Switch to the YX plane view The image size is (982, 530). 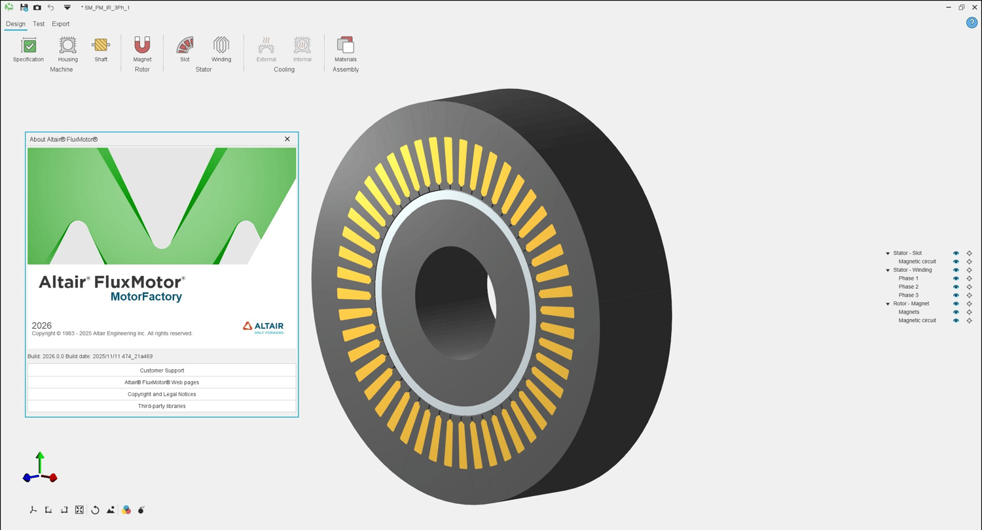click(x=48, y=510)
